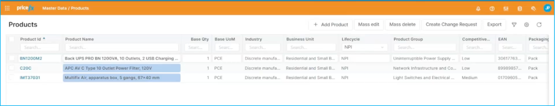The height and width of the screenshot is (106, 555).
Task: Click Export button
Action: pos(494,24)
